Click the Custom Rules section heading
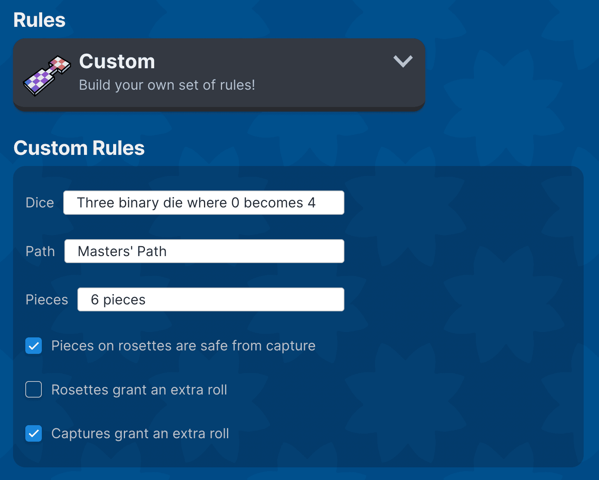This screenshot has width=599, height=480. (79, 148)
